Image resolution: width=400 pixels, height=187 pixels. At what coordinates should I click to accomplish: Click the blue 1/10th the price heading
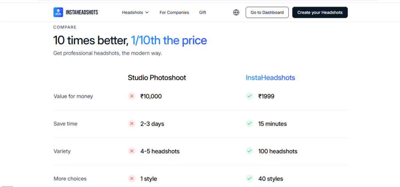point(169,40)
